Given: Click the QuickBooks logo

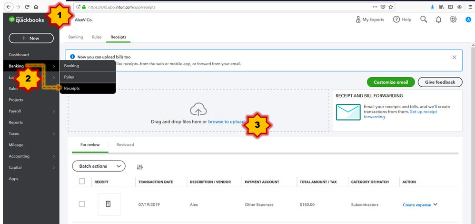Looking at the screenshot, I should pyautogui.click(x=26, y=20).
